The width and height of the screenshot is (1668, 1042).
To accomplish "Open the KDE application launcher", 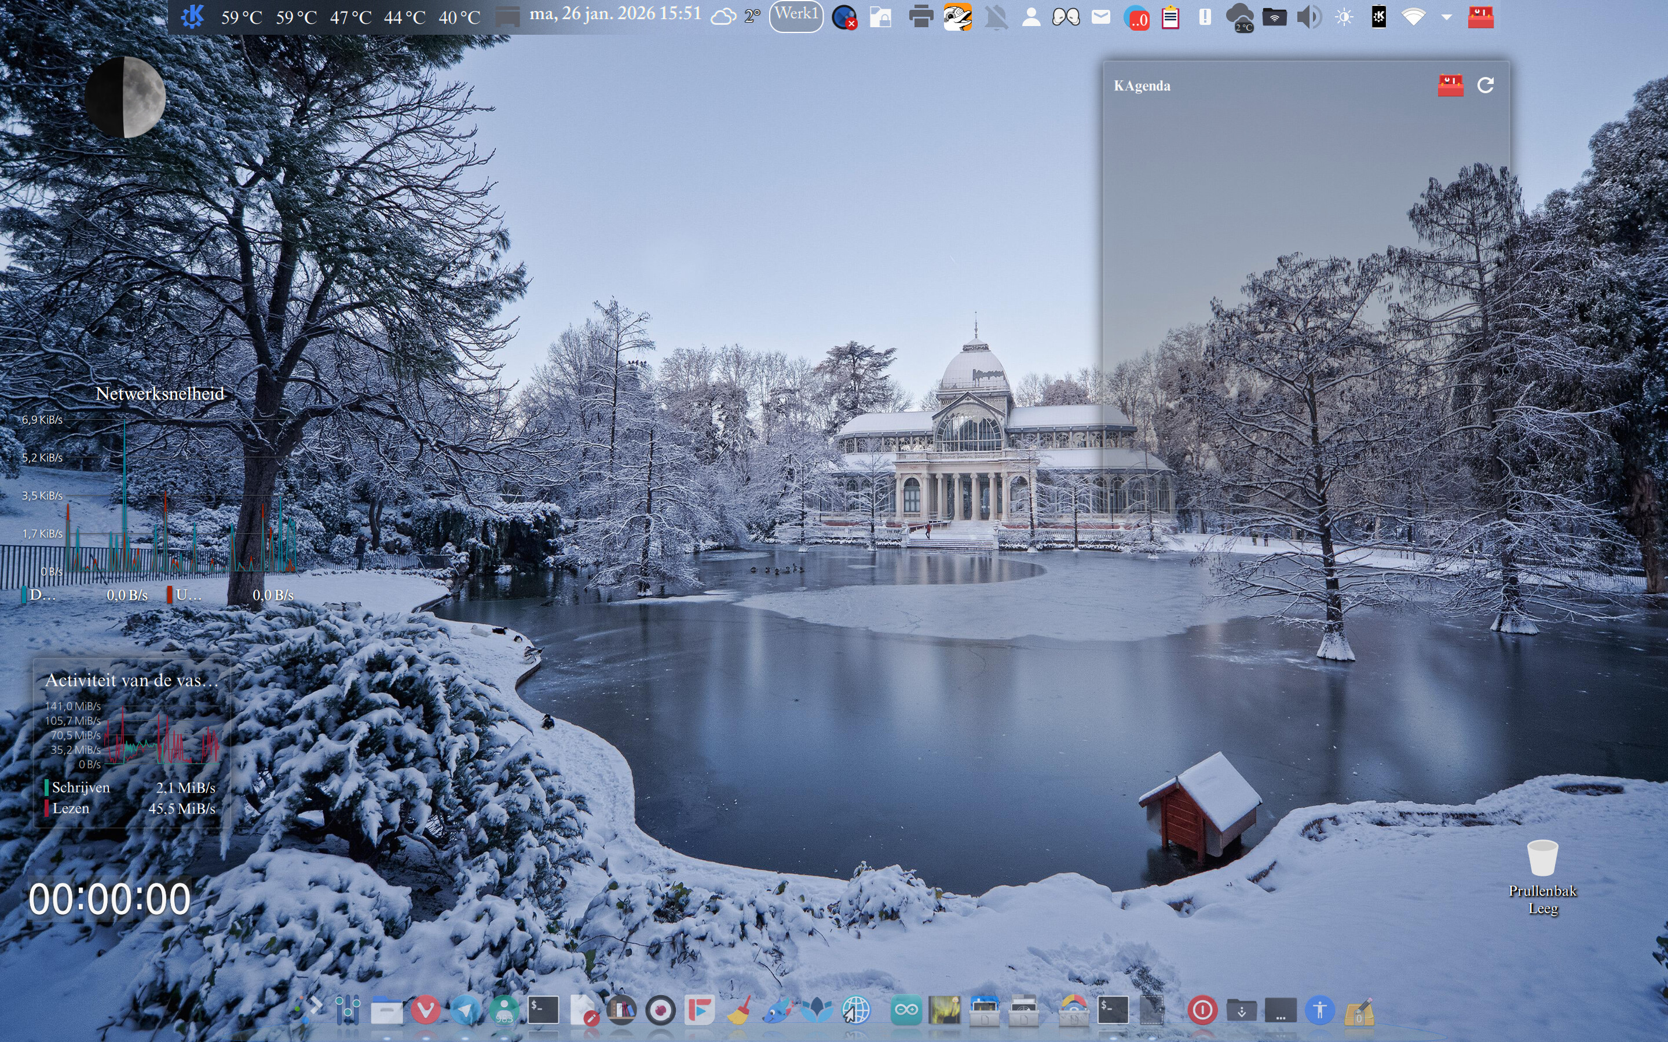I will click(x=192, y=17).
